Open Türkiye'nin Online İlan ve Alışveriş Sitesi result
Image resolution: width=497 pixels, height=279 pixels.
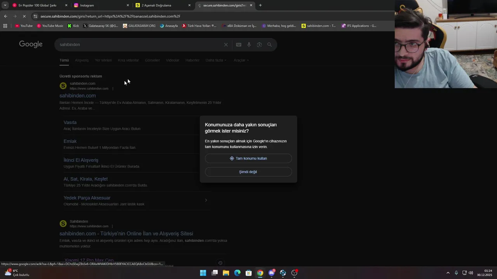(126, 233)
